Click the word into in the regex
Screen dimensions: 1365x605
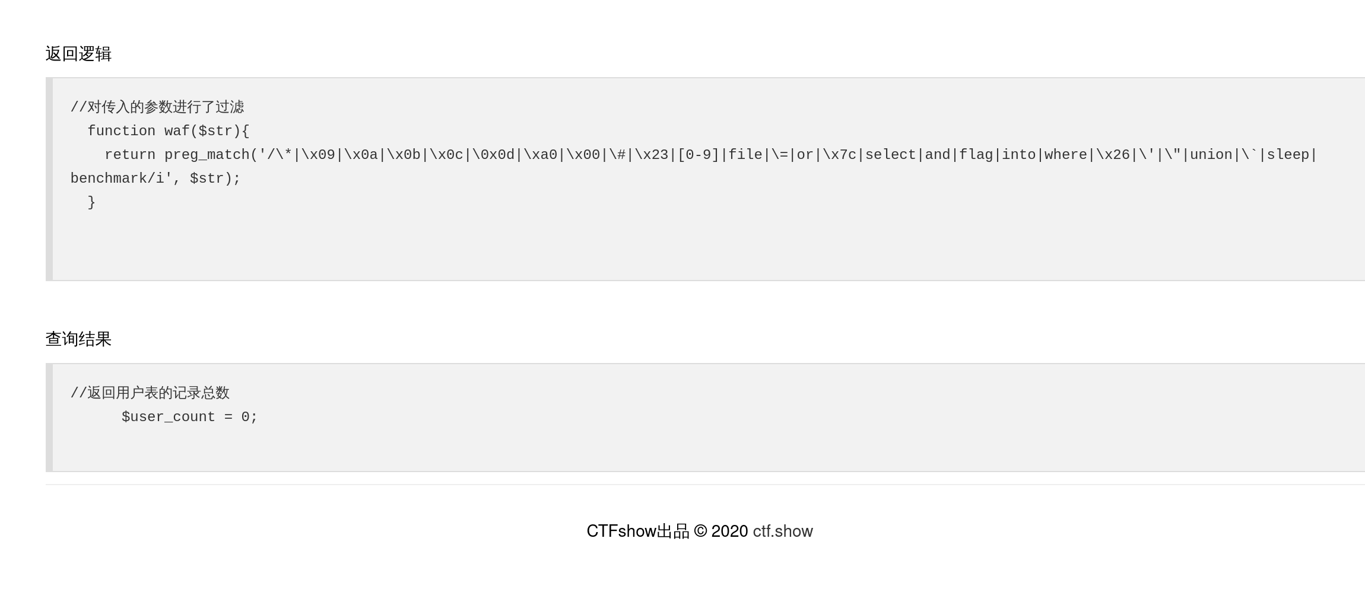pos(1018,155)
